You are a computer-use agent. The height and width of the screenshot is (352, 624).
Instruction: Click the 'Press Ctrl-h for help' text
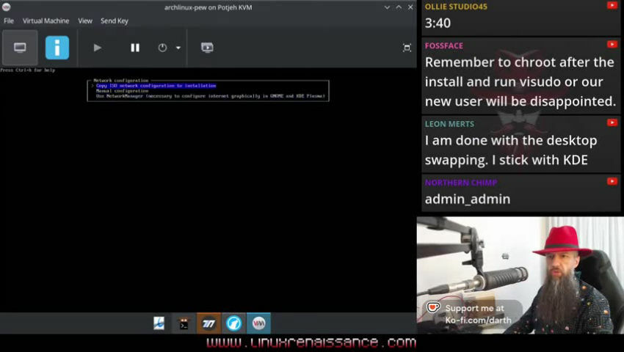(28, 70)
